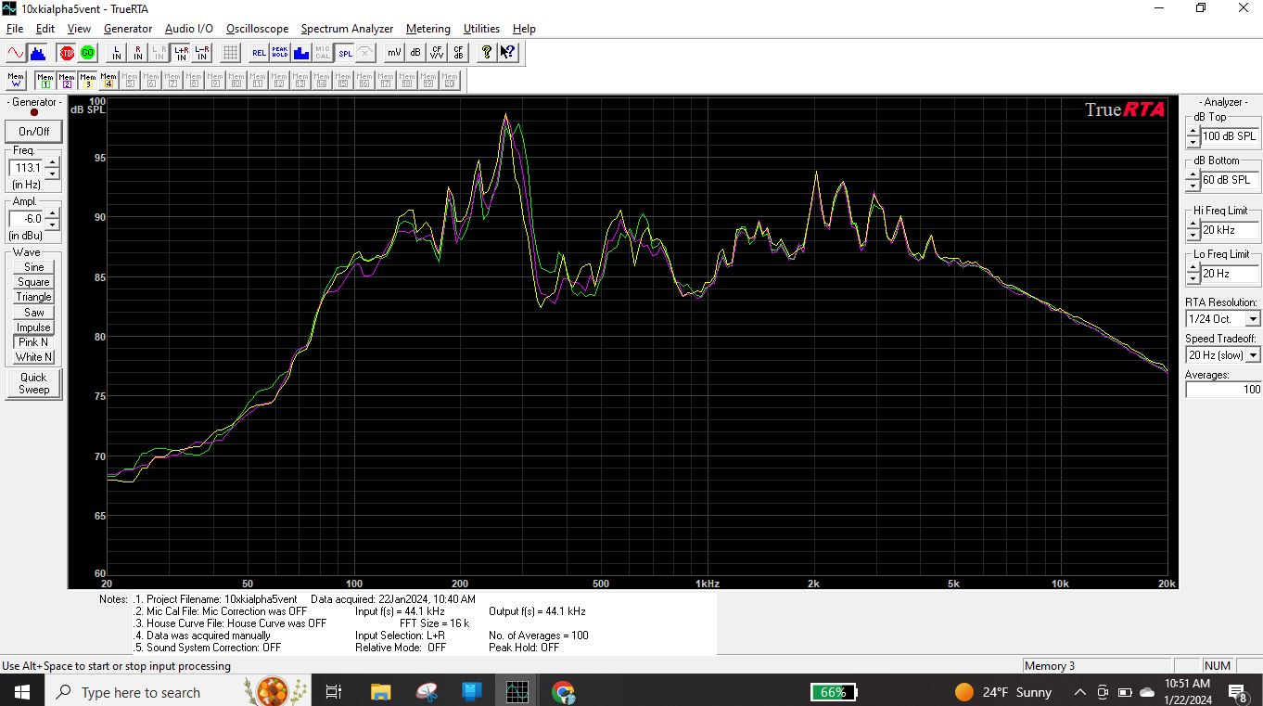This screenshot has width=1263, height=706.
Task: Select the oscilloscope sine wave toolbar icon
Action: pyautogui.click(x=16, y=53)
